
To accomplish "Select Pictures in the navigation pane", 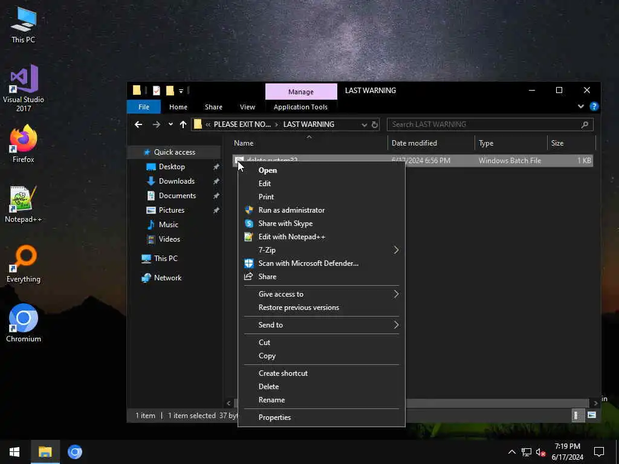I will tap(171, 210).
